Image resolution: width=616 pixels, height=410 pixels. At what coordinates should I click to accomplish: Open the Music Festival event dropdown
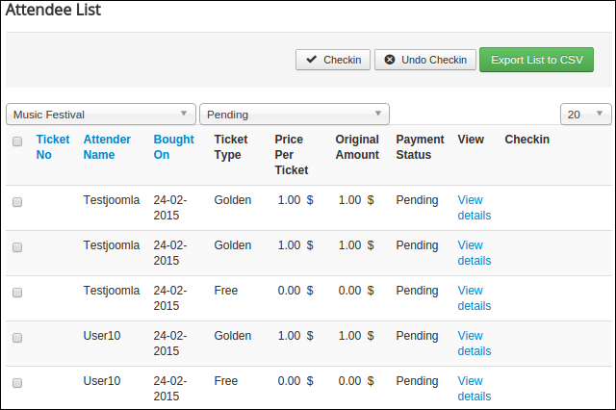pos(101,115)
